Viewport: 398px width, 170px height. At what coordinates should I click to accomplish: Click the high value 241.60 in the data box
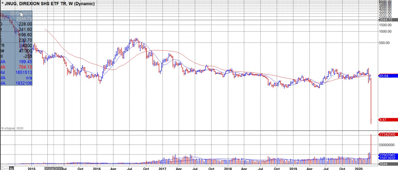pyautogui.click(x=25, y=29)
